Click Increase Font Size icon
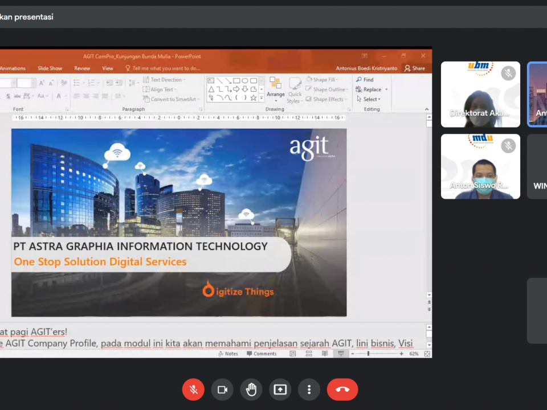This screenshot has height=410, width=547. click(x=42, y=83)
